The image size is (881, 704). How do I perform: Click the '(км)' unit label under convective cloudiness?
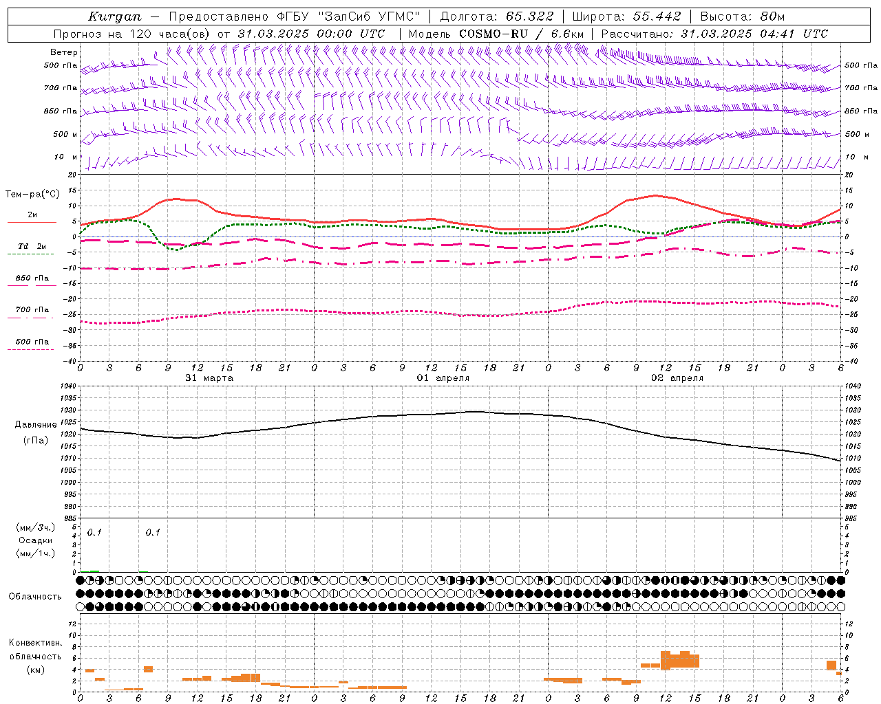click(x=36, y=670)
